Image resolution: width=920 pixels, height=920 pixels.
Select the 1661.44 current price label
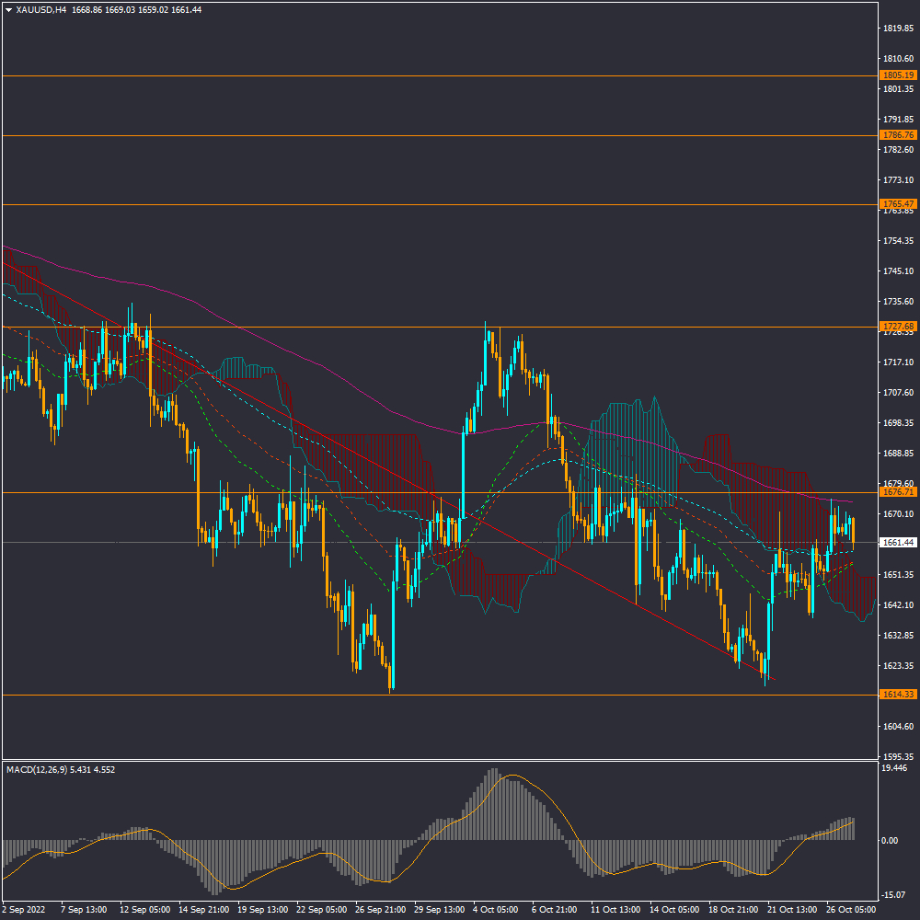coord(897,543)
